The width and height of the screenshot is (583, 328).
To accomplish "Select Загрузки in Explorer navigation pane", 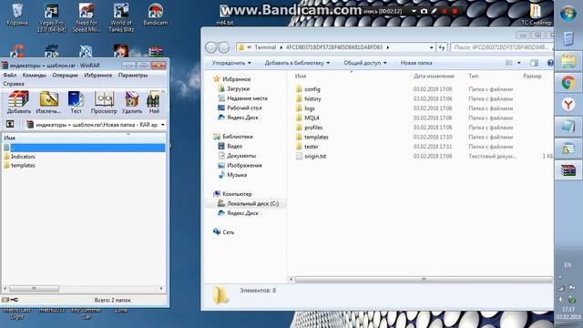I will (x=234, y=89).
